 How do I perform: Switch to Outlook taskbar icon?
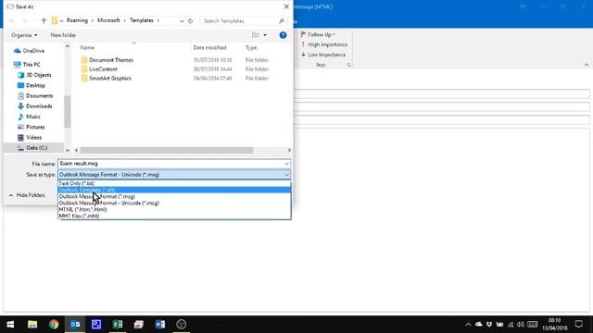click(75, 325)
